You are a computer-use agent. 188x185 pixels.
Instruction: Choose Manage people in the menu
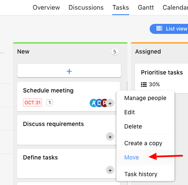tap(145, 98)
